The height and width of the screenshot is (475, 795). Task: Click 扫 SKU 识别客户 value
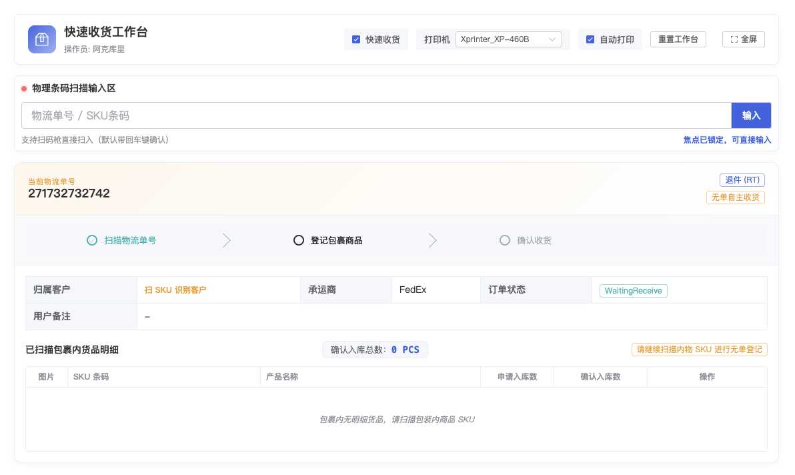175,290
